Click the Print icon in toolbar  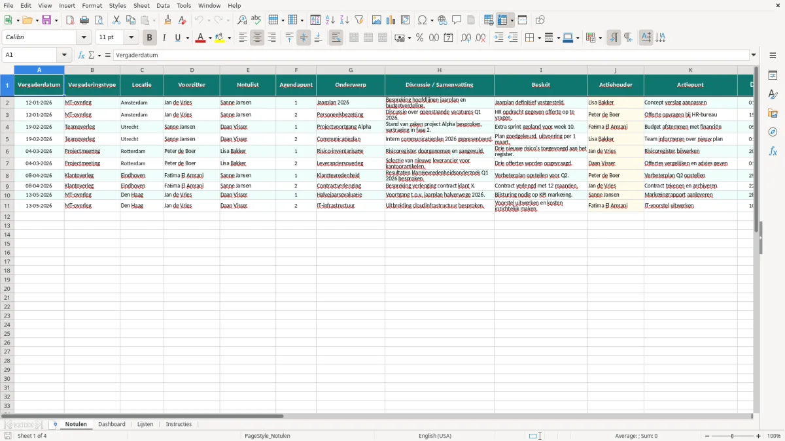pos(84,20)
